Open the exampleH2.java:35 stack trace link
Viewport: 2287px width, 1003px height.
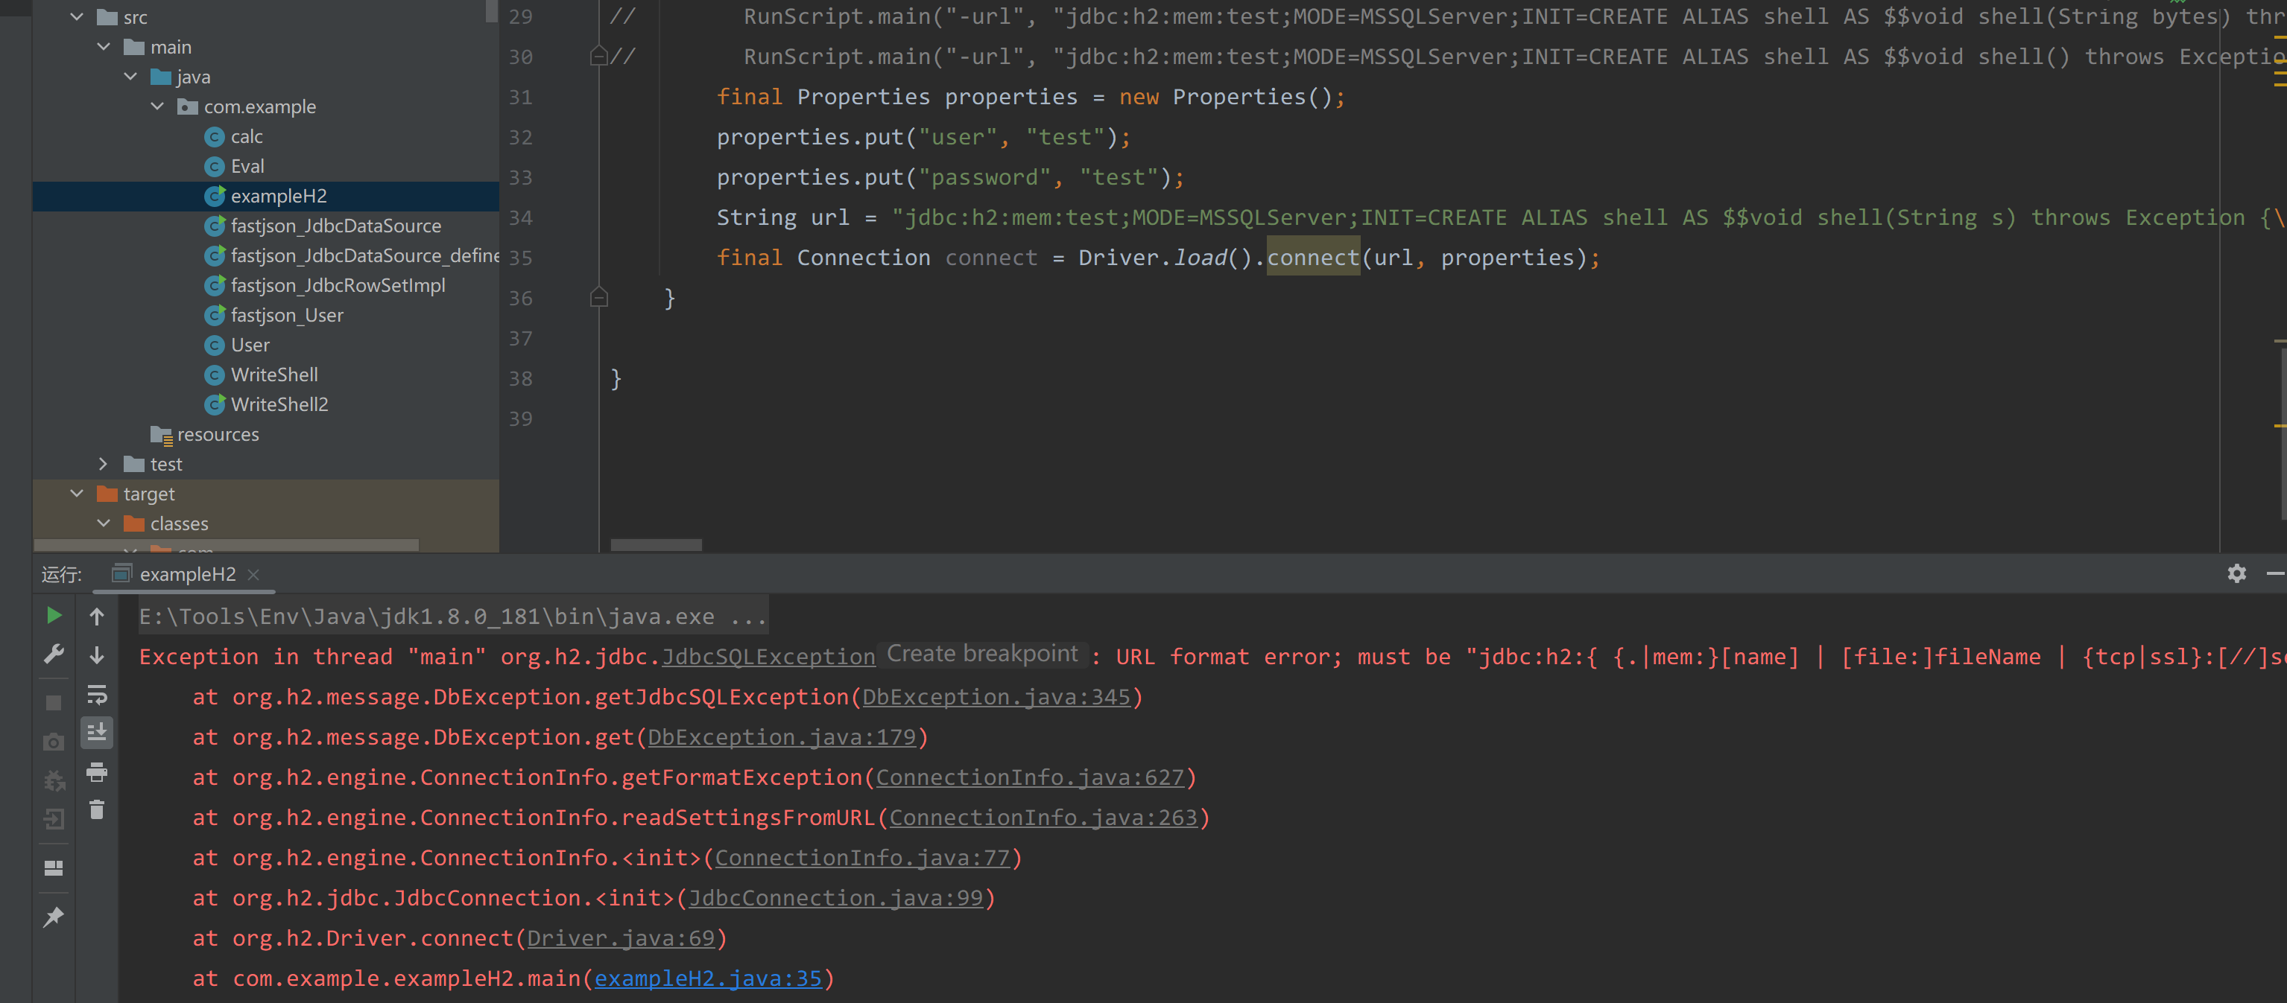(708, 978)
